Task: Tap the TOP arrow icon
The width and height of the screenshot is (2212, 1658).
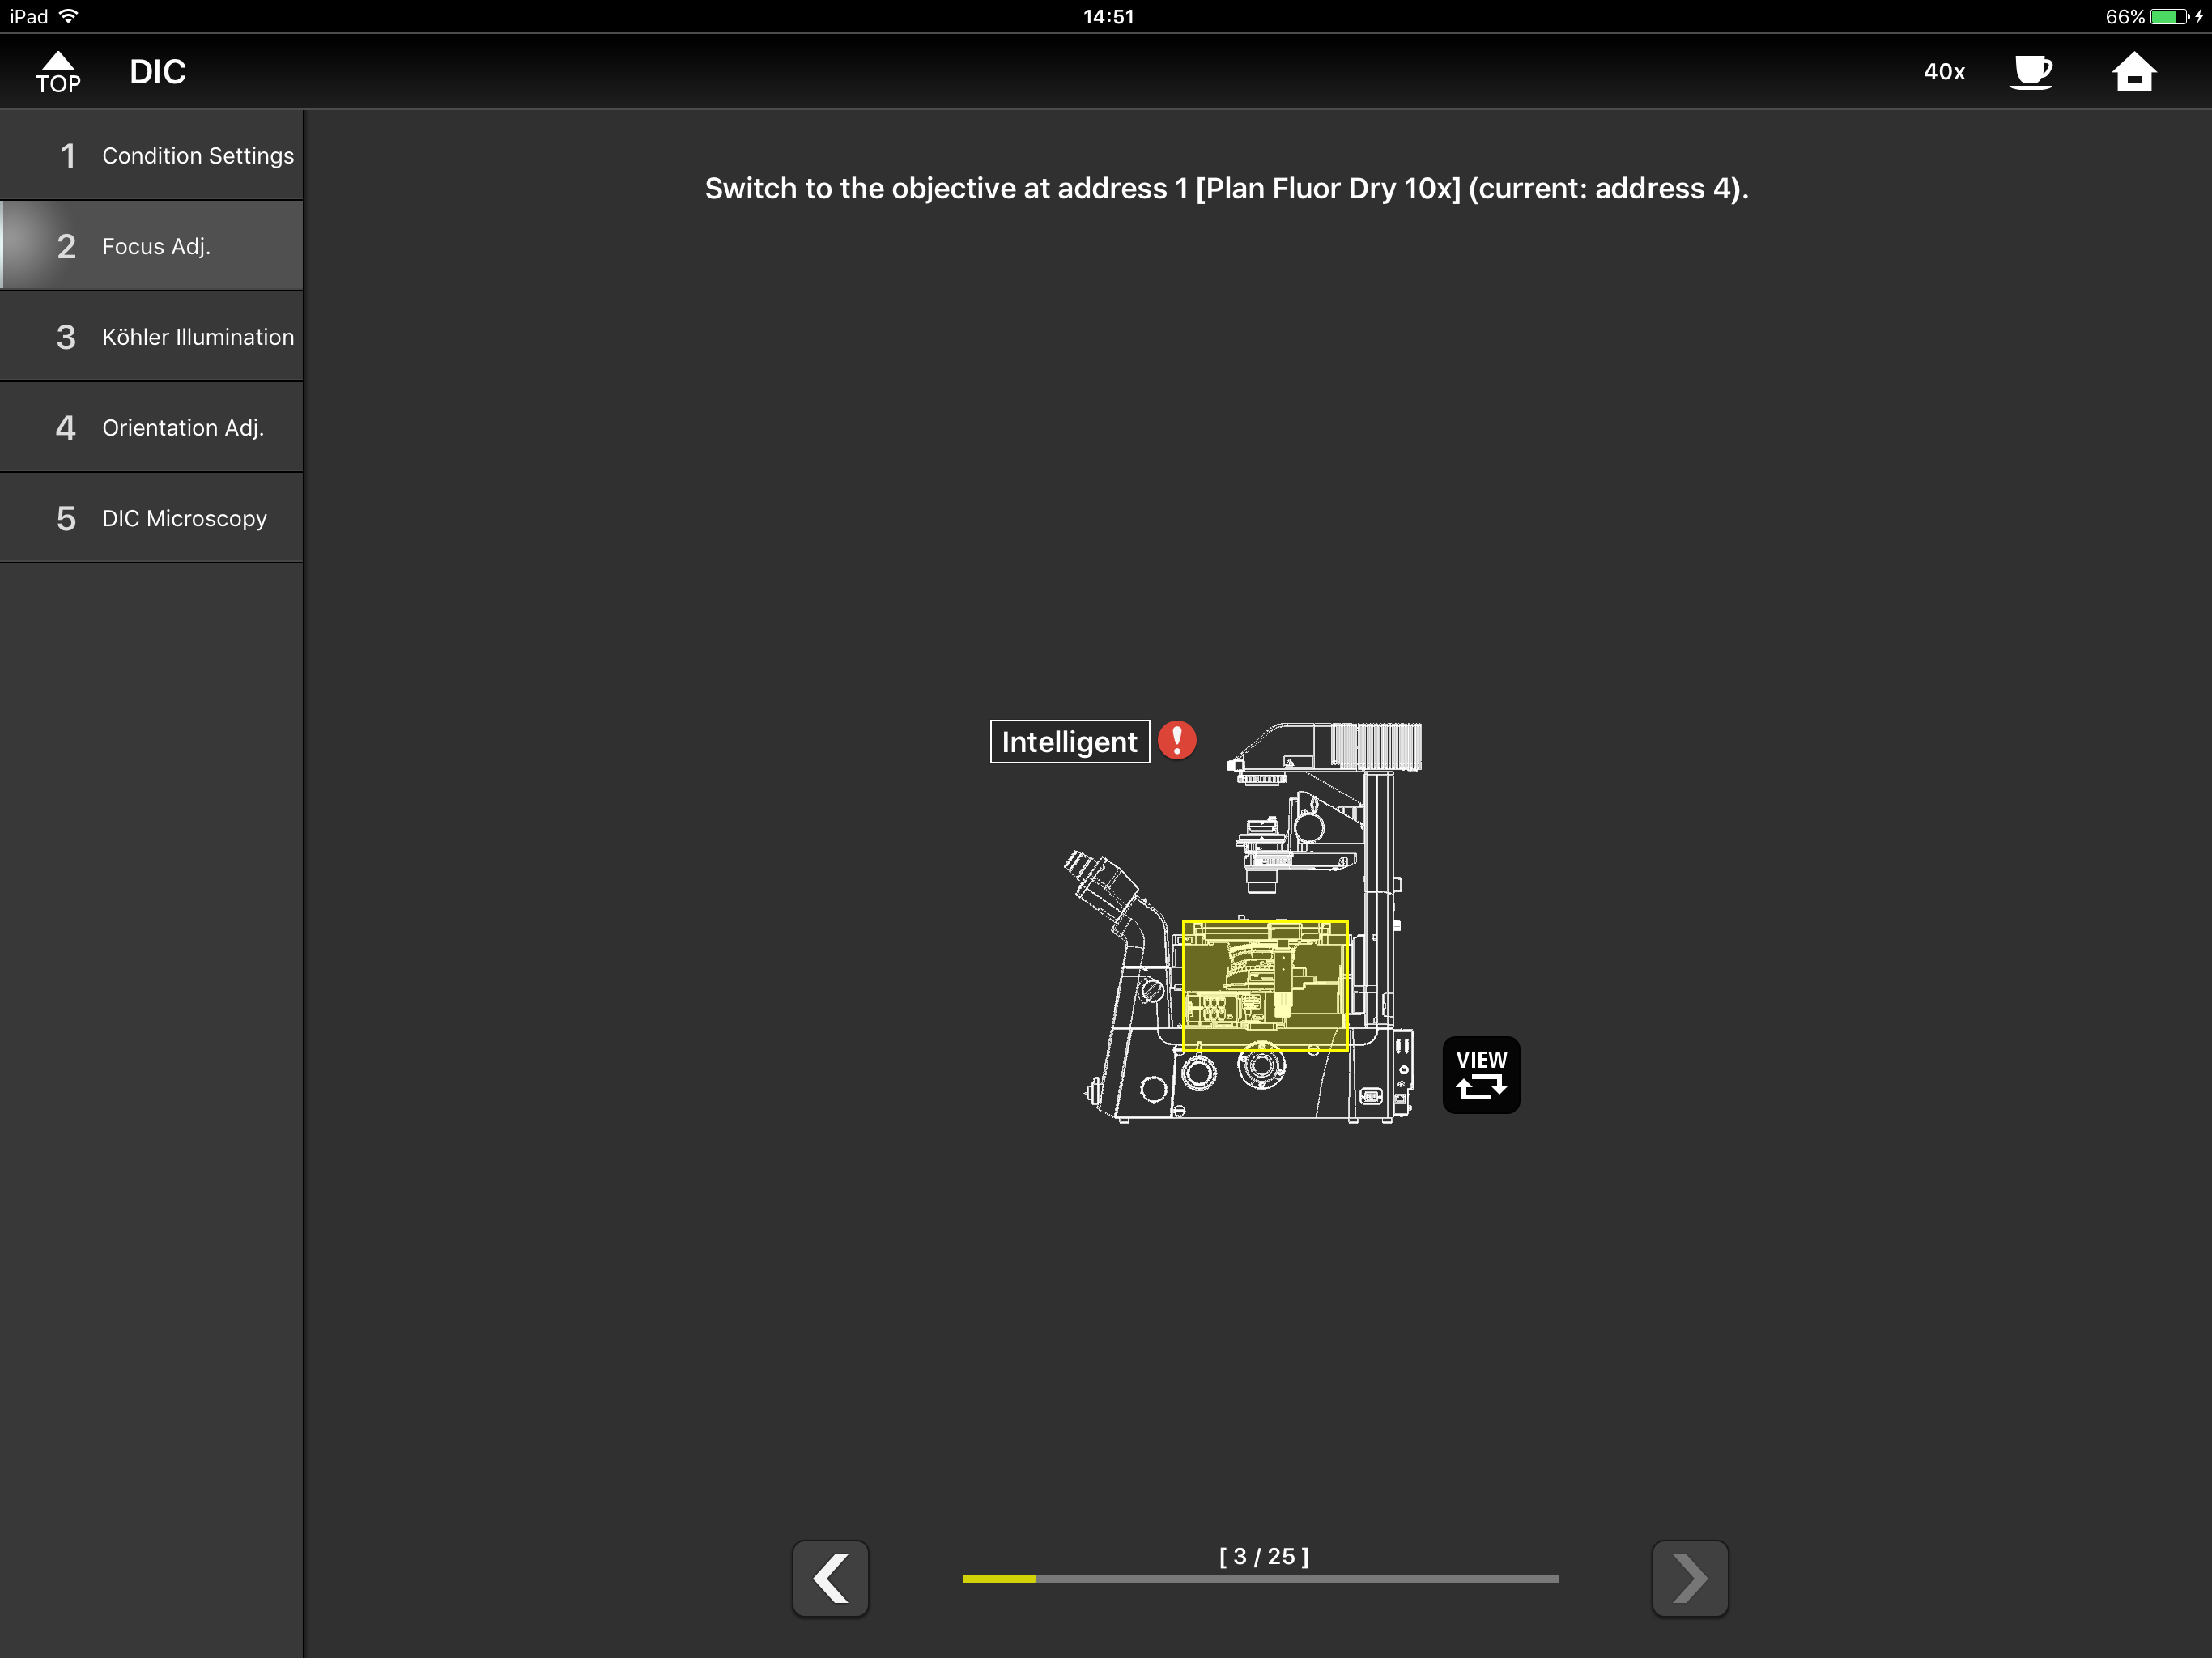Action: click(58, 72)
